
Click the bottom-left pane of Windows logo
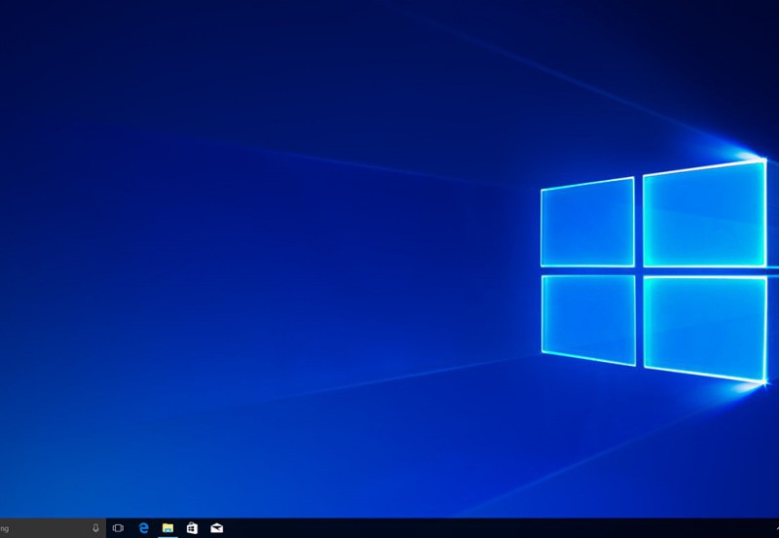(588, 318)
